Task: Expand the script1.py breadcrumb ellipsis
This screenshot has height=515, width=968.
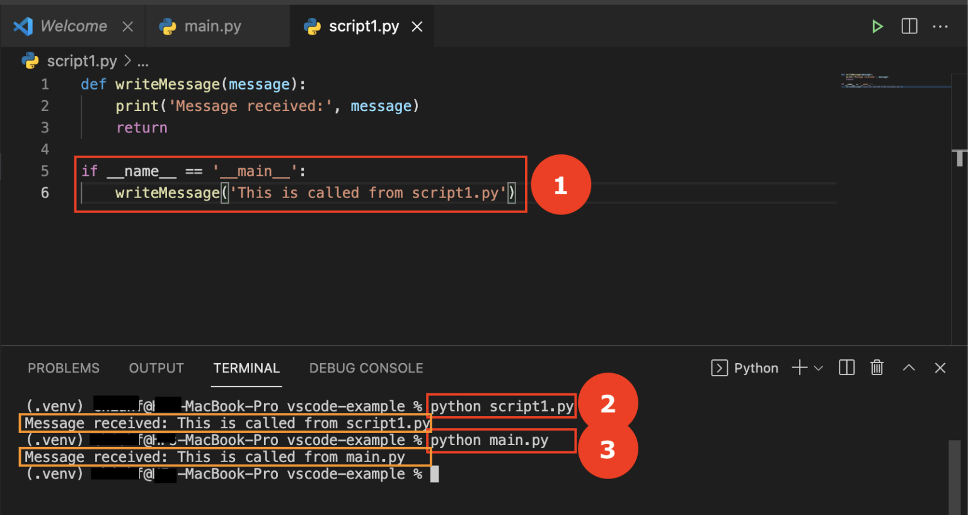Action: 142,61
